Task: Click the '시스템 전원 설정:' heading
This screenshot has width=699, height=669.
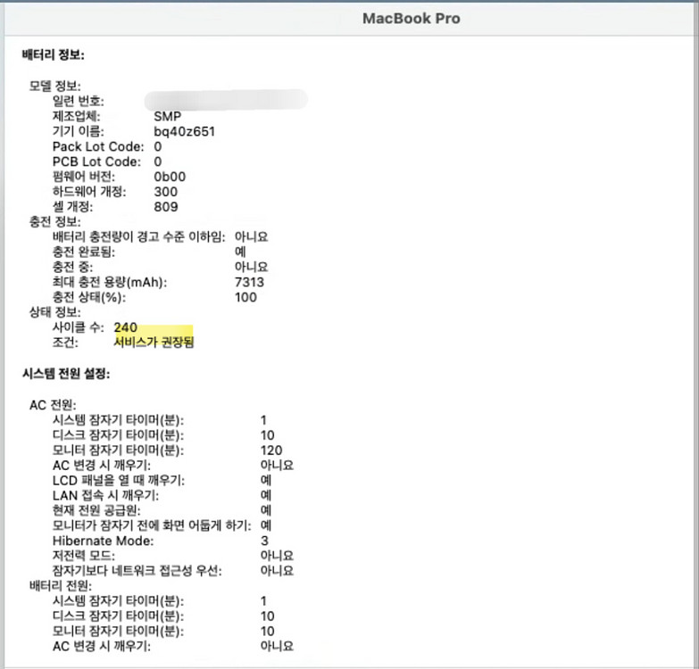Action: 66,373
